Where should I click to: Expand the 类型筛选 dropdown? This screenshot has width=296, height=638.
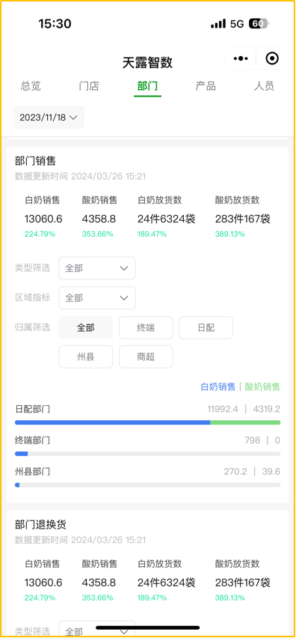pyautogui.click(x=97, y=268)
